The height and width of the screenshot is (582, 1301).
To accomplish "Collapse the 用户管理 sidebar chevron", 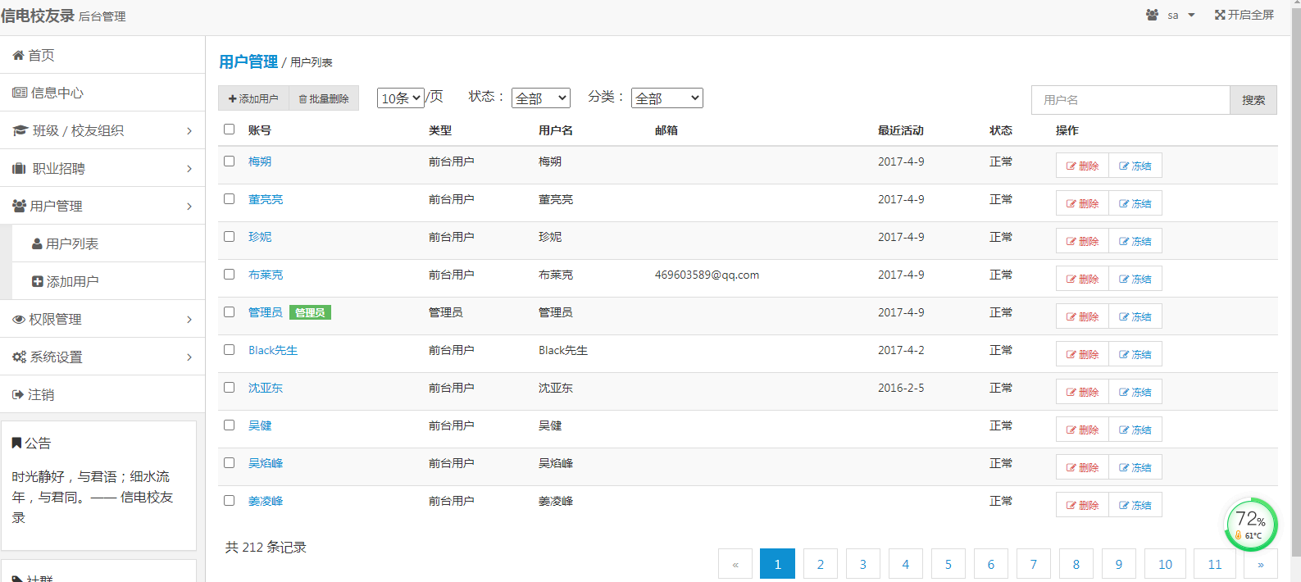I will (189, 207).
